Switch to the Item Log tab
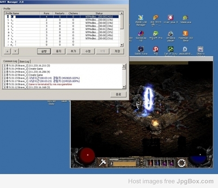The image size is (218, 188). [24, 61]
